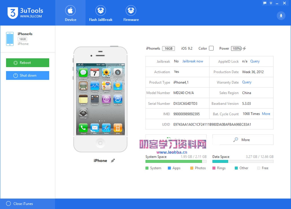Click the iOS 9.2 version text
The height and width of the screenshot is (209, 291).
point(187,48)
